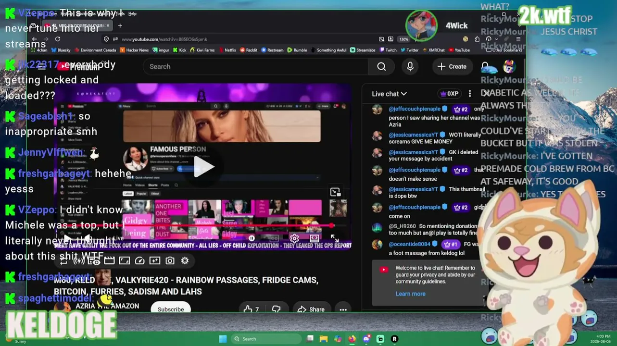Screen dimensions: 617x346
Task: Reload the page in the browser
Action: (x=58, y=39)
